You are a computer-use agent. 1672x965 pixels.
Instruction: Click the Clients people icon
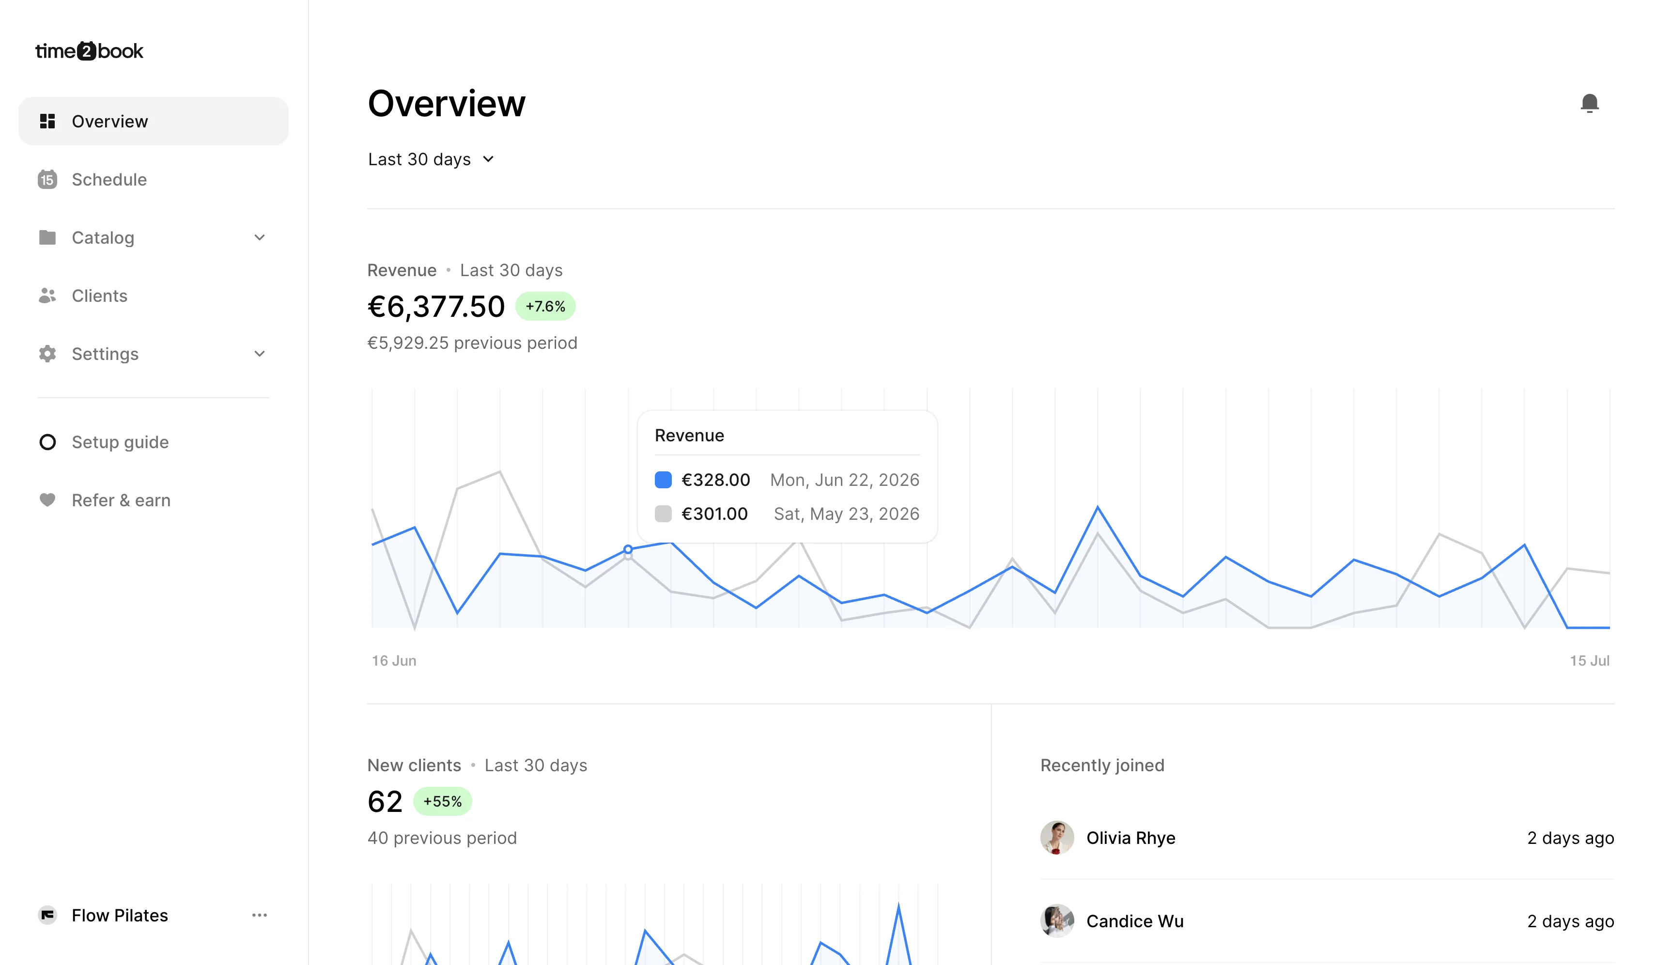tap(47, 296)
